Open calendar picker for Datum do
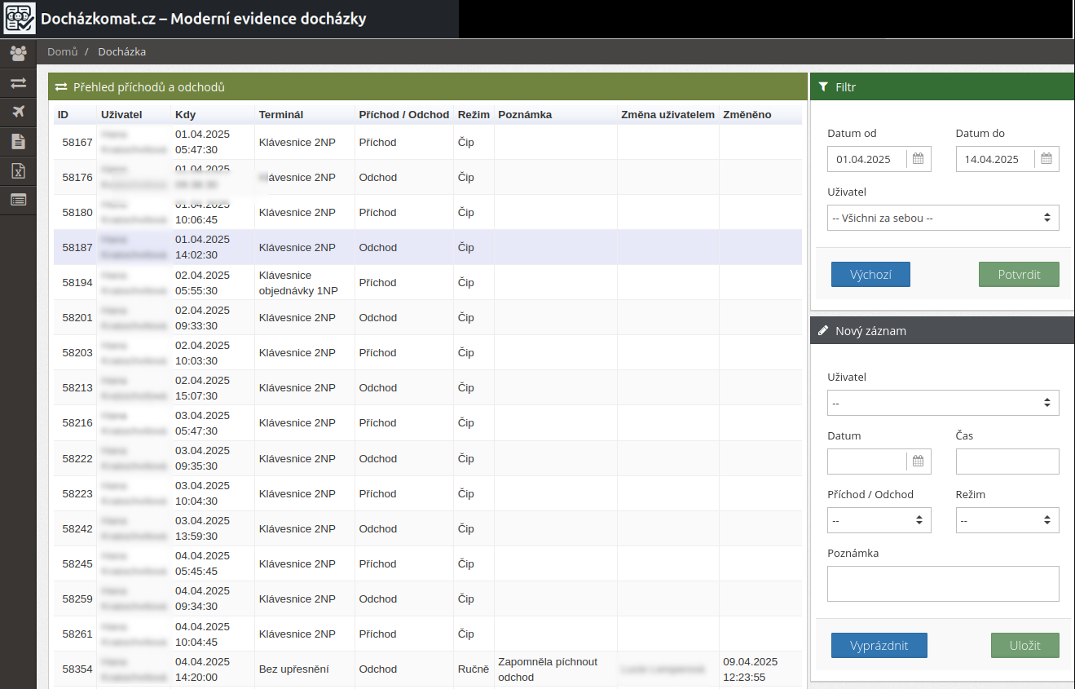This screenshot has width=1075, height=689. [1046, 159]
